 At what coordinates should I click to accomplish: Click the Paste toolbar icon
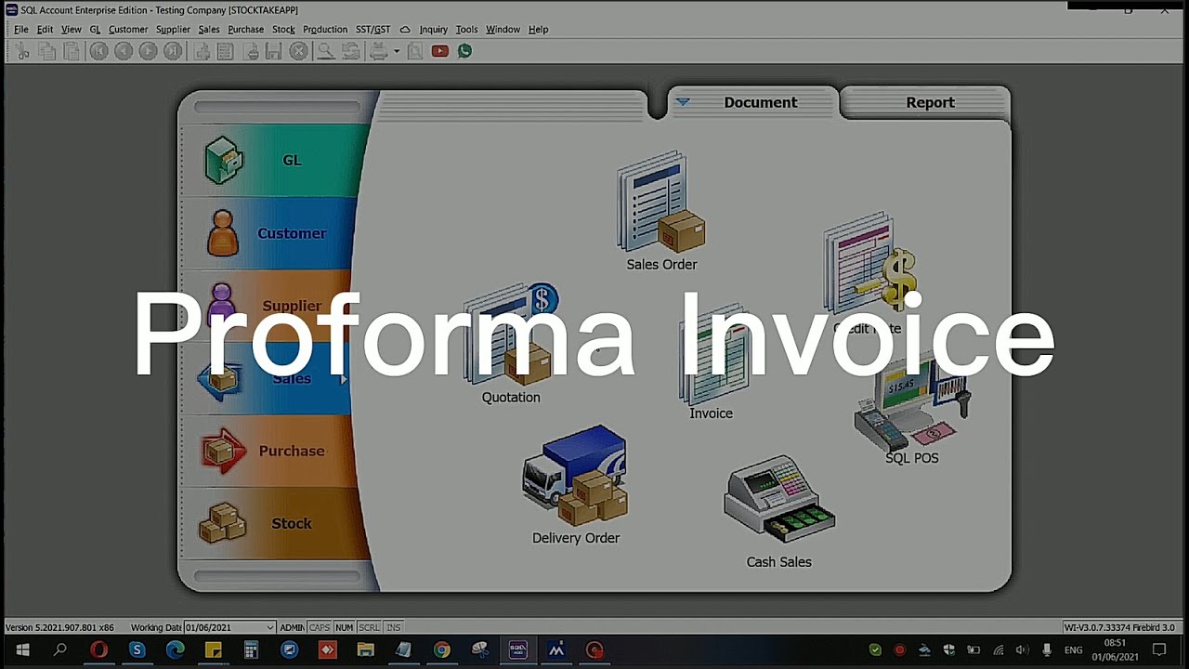point(71,51)
